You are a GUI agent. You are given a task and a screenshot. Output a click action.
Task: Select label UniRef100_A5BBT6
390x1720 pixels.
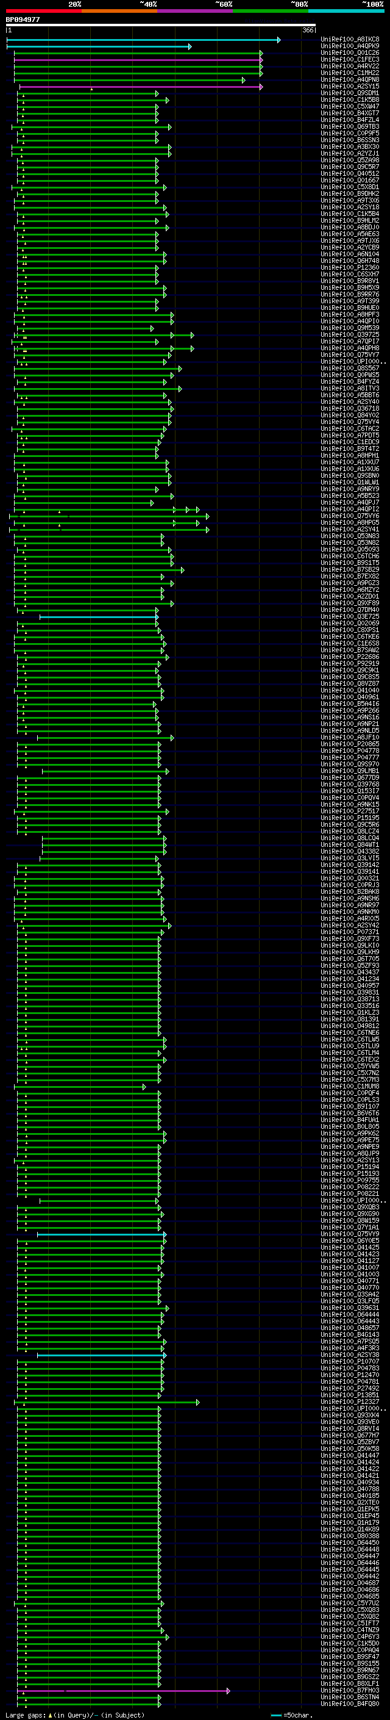350,395
